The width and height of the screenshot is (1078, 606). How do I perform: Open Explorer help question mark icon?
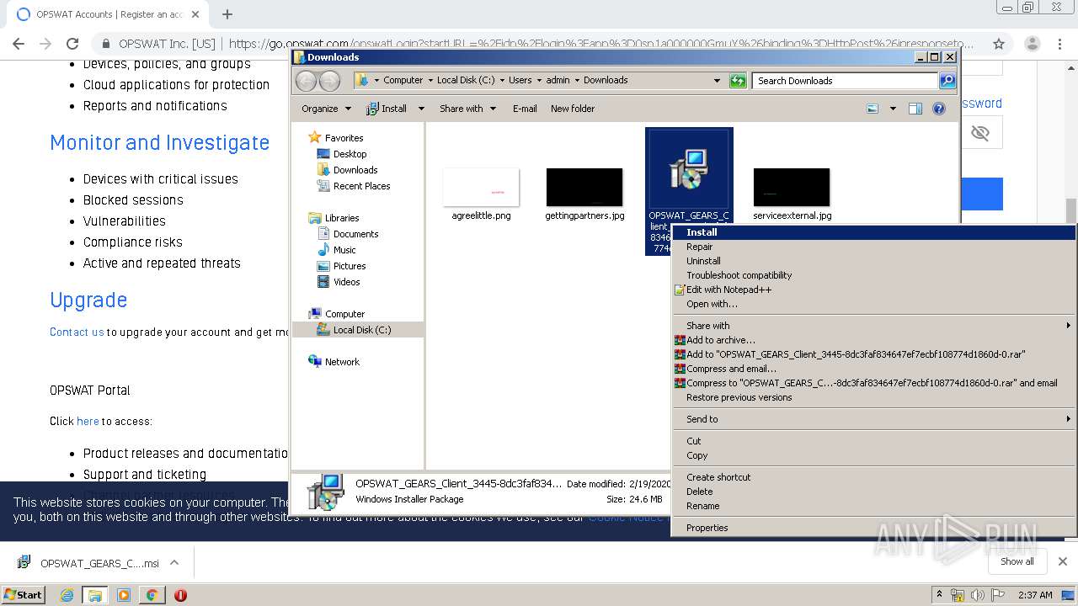coord(939,109)
